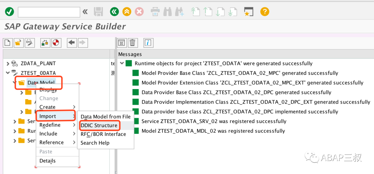Select message about ZCL_ZTEST_ODATA_02_MPC generated
This screenshot has width=374, height=174.
pos(240,73)
